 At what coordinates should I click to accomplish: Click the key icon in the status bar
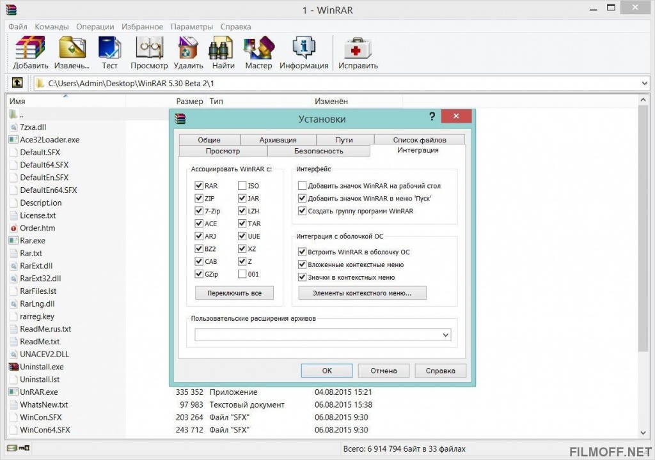(x=25, y=448)
